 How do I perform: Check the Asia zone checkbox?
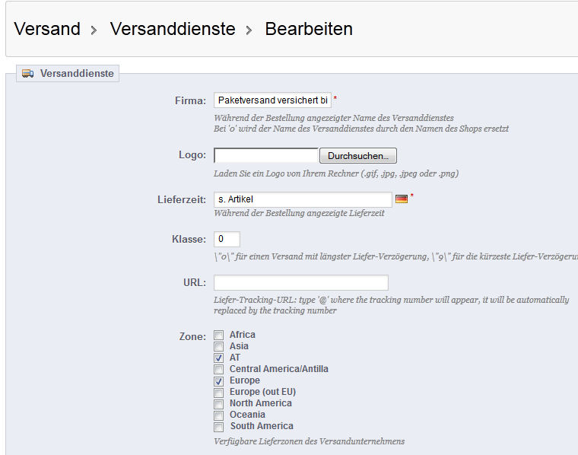[219, 346]
